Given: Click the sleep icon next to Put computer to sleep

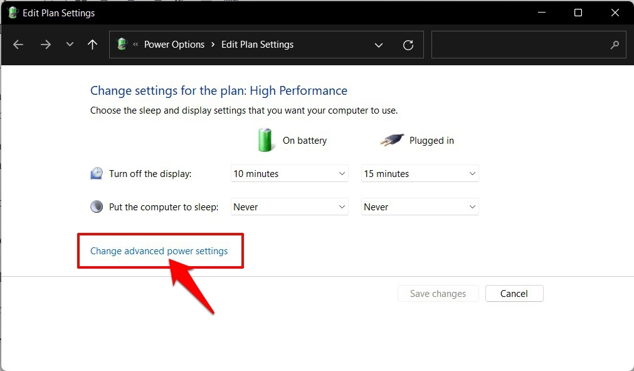Looking at the screenshot, I should [96, 206].
